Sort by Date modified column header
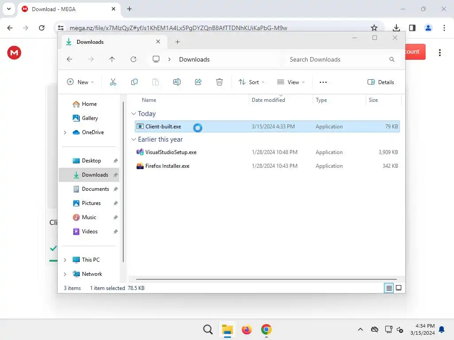 pyautogui.click(x=281, y=100)
